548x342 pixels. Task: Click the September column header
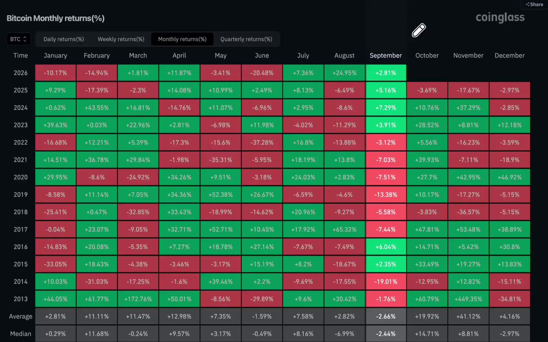pos(386,56)
